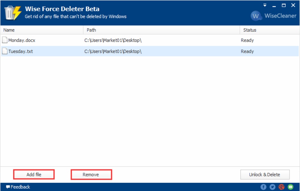Screen dimensions: 300x191
Task: Maximize the Wise Force Deleter window
Action: click(283, 5)
